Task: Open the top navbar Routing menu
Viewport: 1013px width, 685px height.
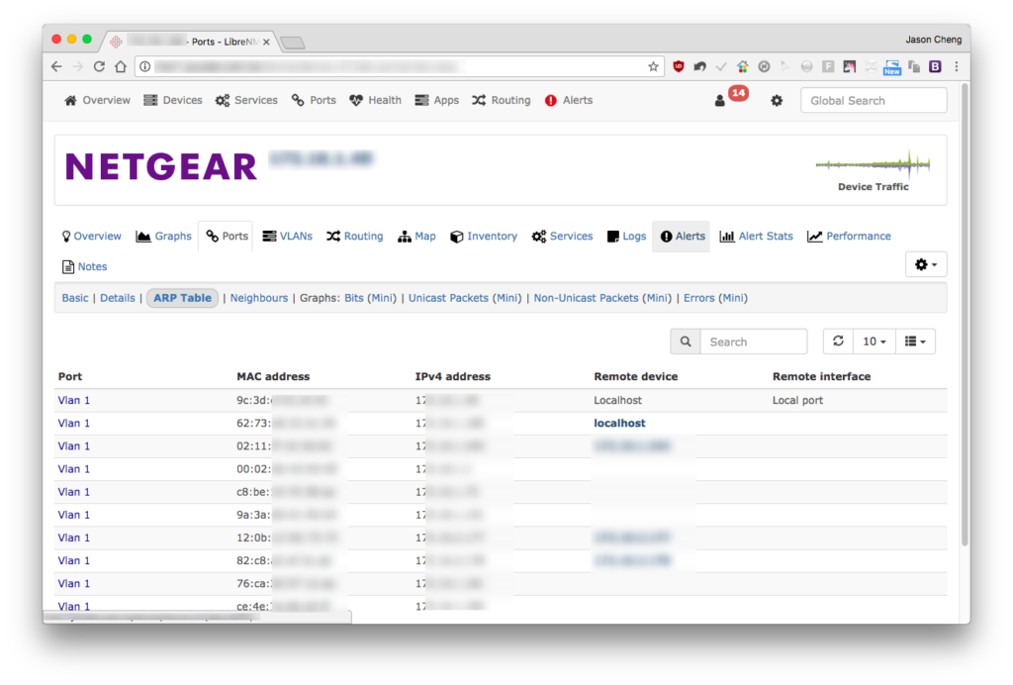Action: click(x=502, y=100)
